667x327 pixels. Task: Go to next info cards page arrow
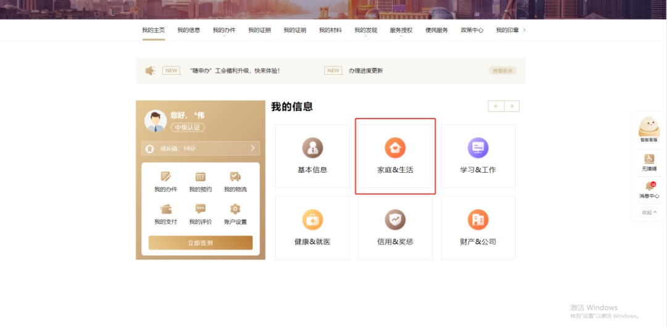pos(511,106)
